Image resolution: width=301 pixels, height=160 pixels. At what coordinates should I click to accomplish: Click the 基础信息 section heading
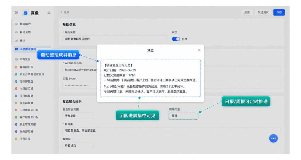tap(69, 24)
